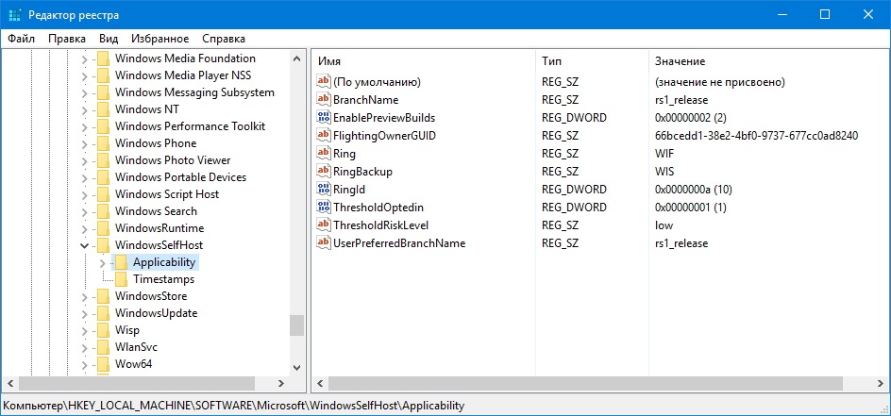This screenshot has width=891, height=416.
Task: Click the 0x0000000a (10) value data
Action: (691, 189)
